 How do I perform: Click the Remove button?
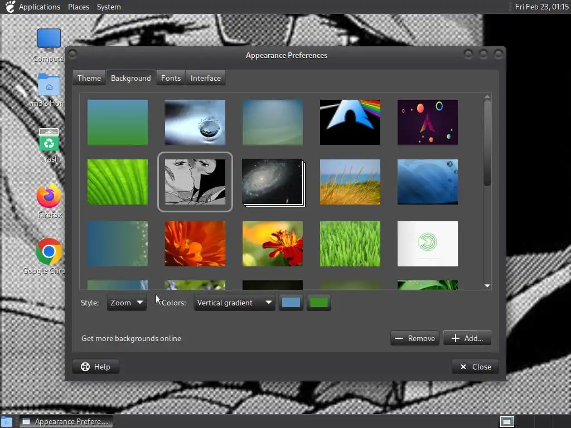tap(415, 338)
